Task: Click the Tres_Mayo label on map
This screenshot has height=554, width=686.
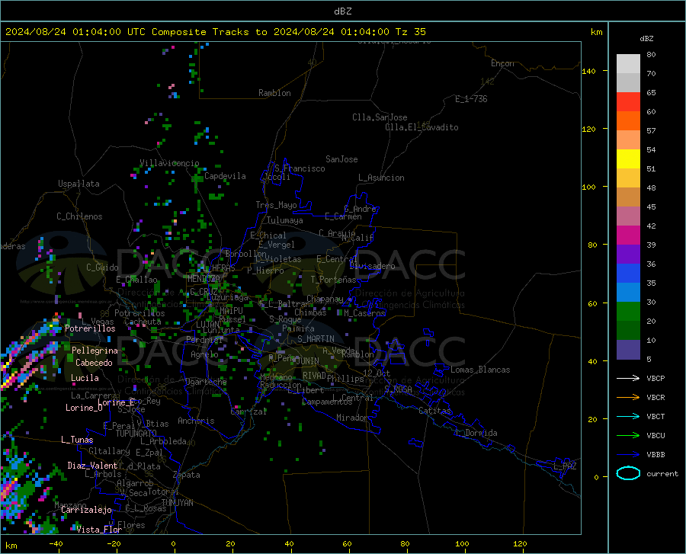Action: [x=276, y=205]
